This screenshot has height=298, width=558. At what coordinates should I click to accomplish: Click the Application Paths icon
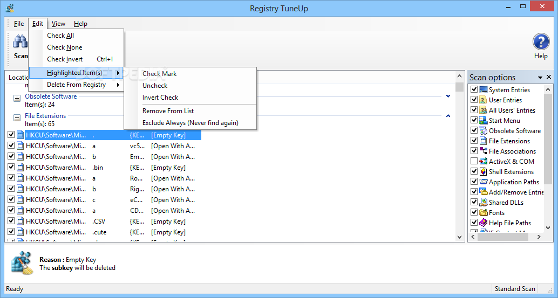(484, 182)
